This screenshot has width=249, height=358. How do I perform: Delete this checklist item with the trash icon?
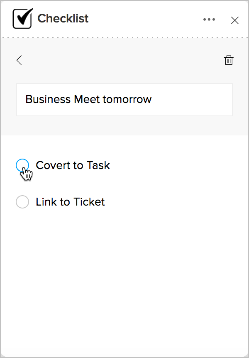click(229, 60)
